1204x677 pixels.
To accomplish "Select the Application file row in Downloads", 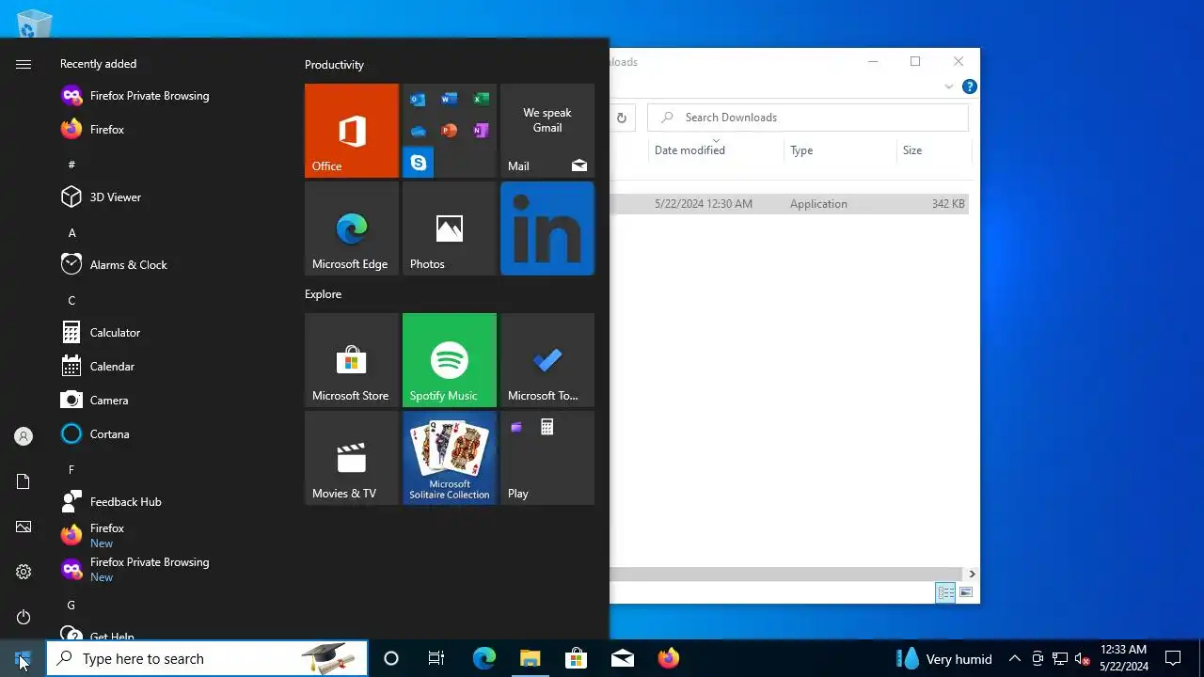I will [789, 204].
